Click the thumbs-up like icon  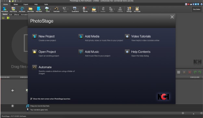191,4
